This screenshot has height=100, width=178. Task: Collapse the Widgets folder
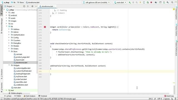(9, 65)
